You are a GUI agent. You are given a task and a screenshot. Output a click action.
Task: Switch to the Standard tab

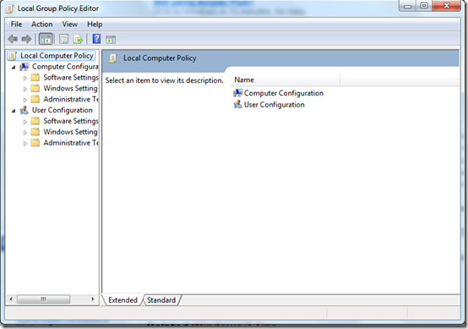pyautogui.click(x=161, y=300)
